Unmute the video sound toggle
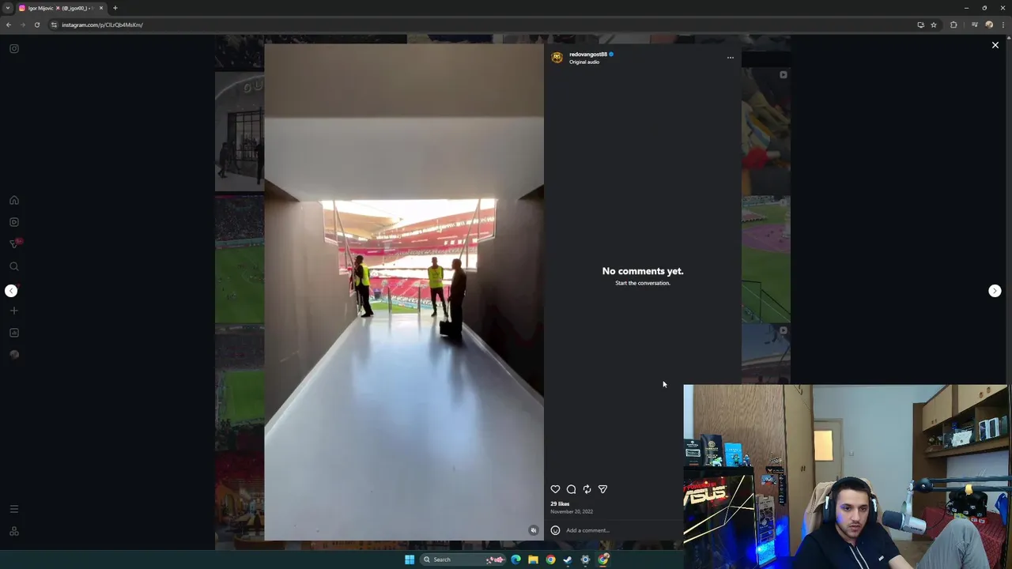Screen dimensions: 1012x569 pos(534,530)
